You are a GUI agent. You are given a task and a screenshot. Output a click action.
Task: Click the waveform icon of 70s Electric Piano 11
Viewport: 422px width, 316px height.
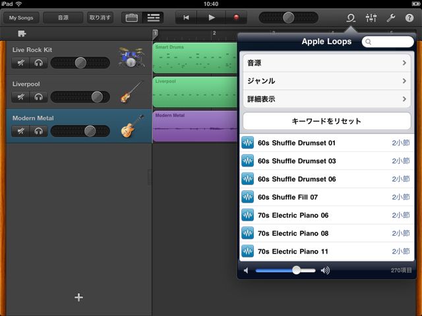pos(247,251)
